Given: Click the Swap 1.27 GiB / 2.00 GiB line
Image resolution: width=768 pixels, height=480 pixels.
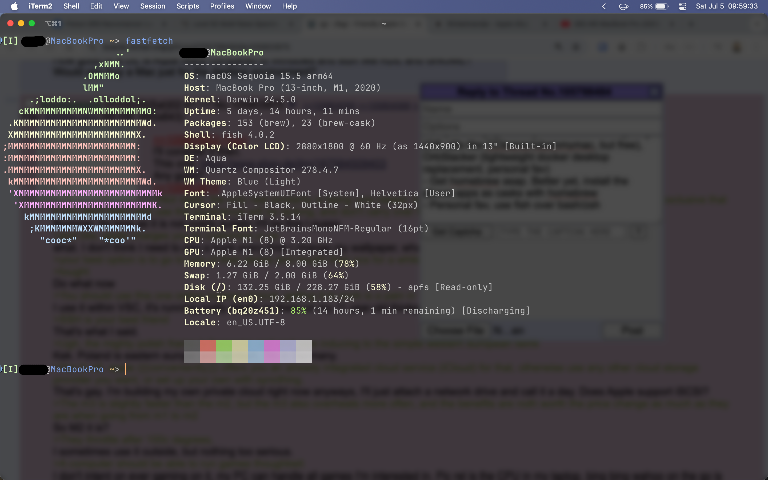Looking at the screenshot, I should pos(266,275).
